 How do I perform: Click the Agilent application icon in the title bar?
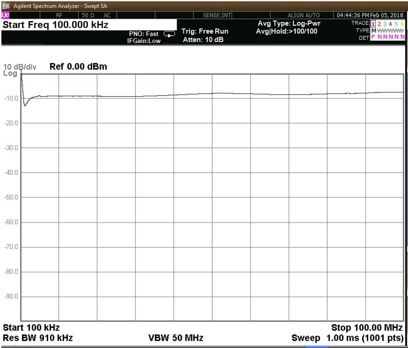6,5
